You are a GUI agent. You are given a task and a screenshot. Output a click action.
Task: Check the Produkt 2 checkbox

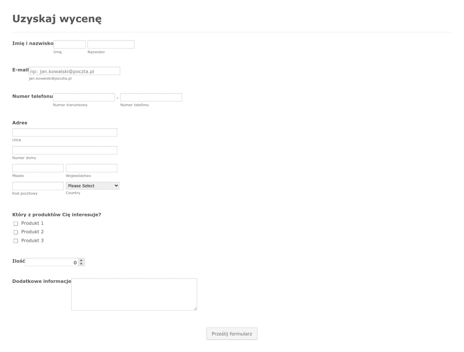pyautogui.click(x=15, y=232)
